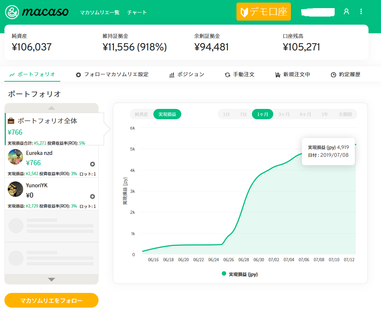Toggle the 実現損益 (jpy) legend color marker
The image size is (381, 315).
[x=224, y=274]
